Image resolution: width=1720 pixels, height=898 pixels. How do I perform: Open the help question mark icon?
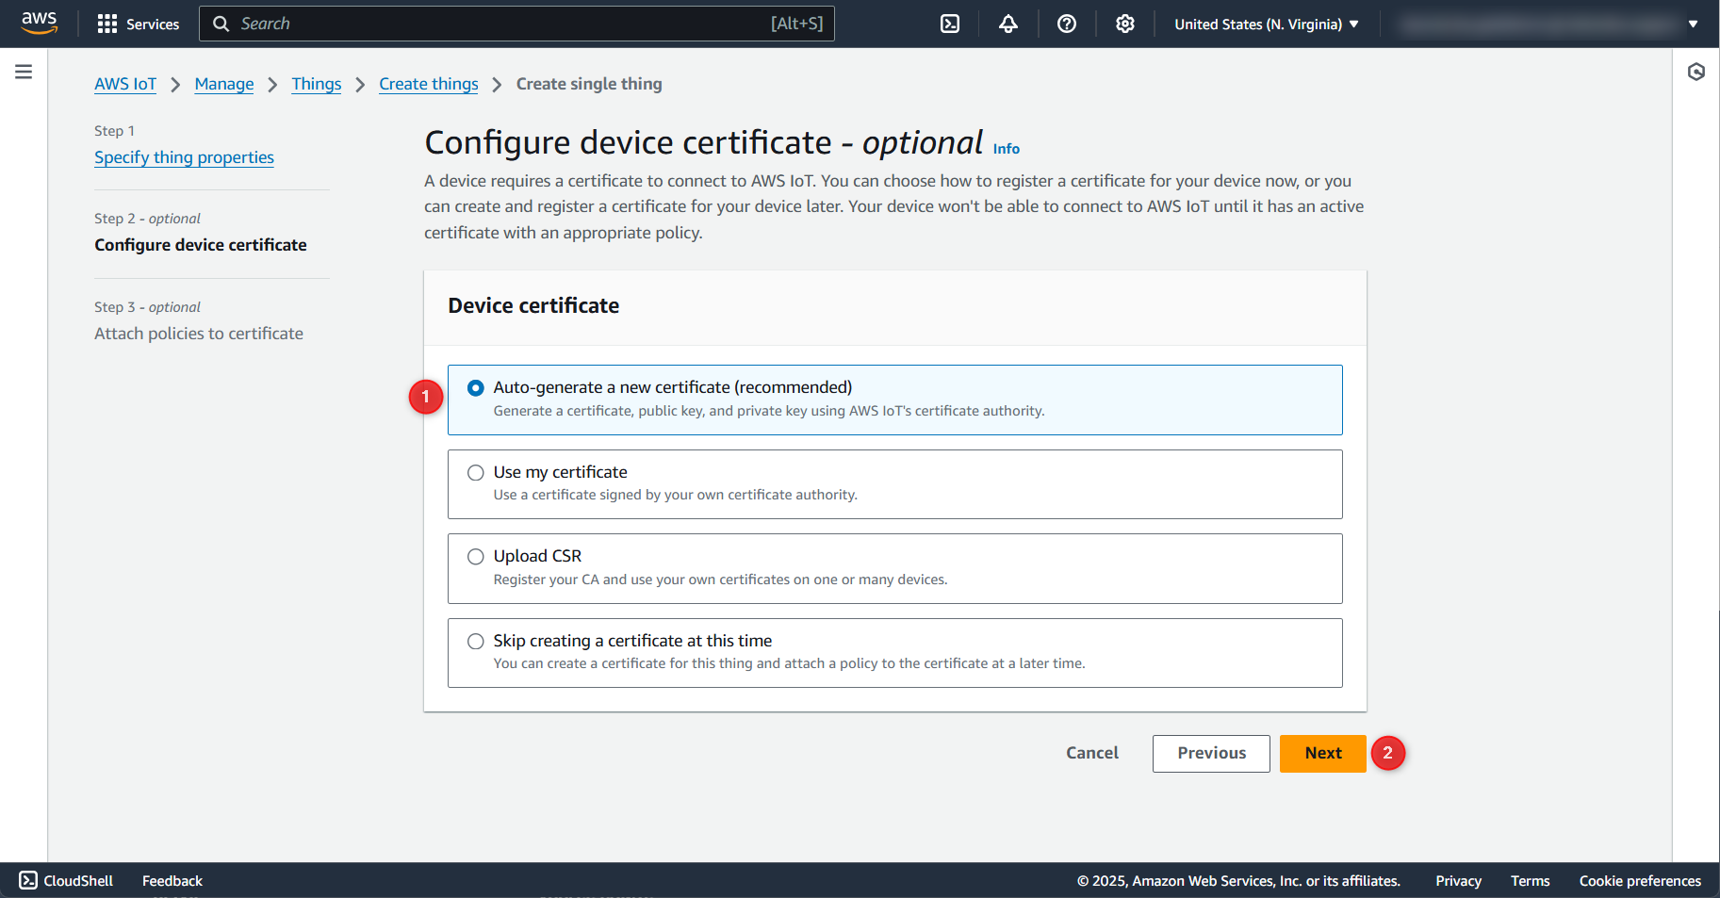(1066, 24)
